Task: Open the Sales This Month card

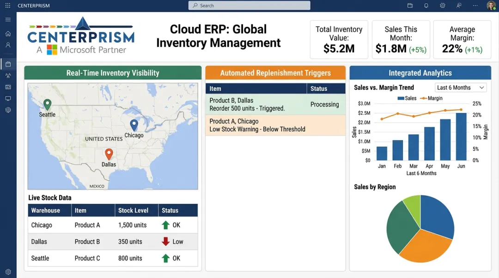Action: click(401, 40)
